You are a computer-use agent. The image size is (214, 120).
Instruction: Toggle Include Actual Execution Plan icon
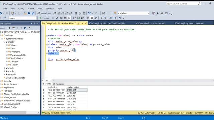pos(74,18)
